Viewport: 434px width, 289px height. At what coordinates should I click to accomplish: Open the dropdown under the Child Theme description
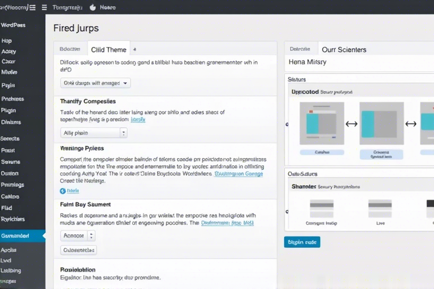point(95,83)
